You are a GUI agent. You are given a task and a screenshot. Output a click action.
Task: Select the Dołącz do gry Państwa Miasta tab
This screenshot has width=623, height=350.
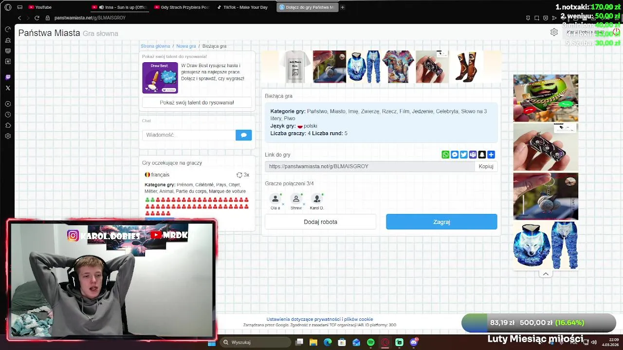click(307, 7)
